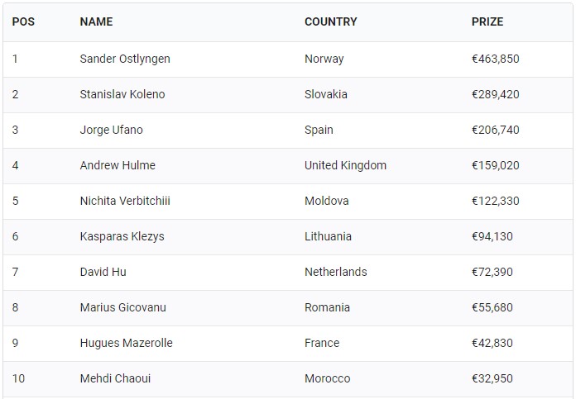Click the PRIZE column header
This screenshot has height=399, width=576.
click(x=487, y=21)
